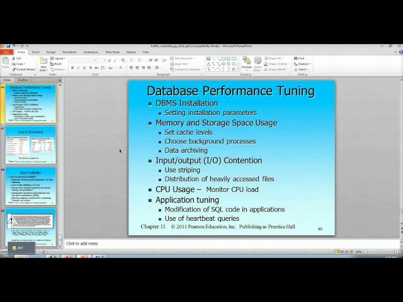Screen dimensions: 403x302
Task: Open the Text Direction dropdown
Action: pos(182,59)
